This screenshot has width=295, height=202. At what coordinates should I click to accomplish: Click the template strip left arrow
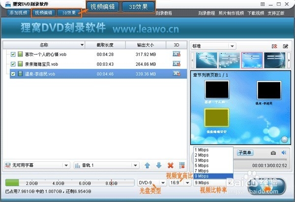point(192,60)
